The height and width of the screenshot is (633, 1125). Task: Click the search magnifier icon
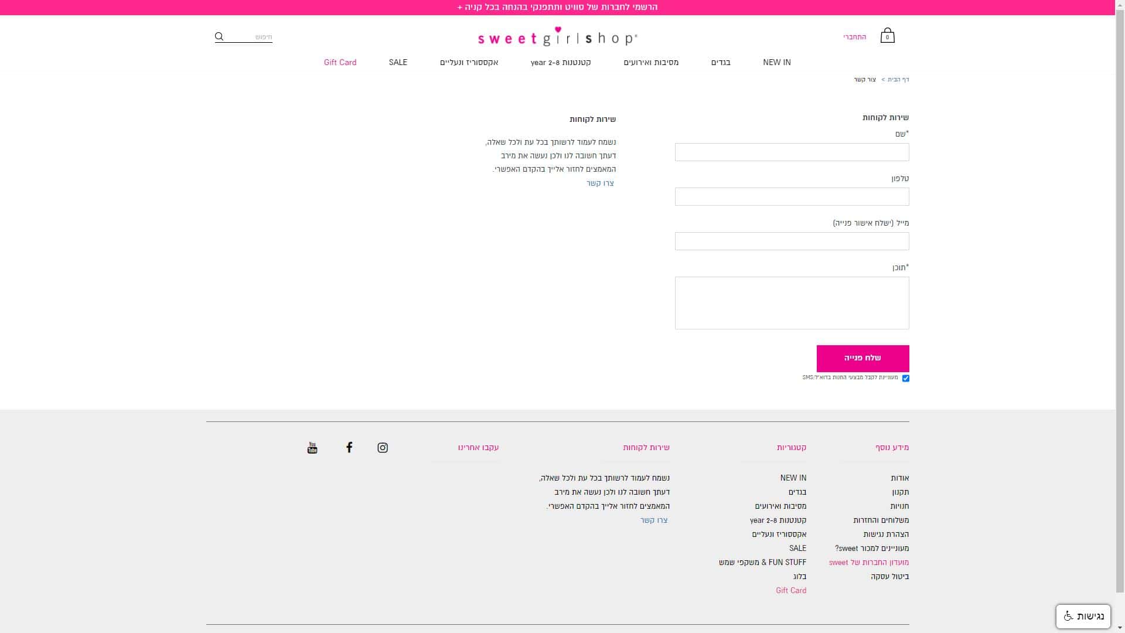coord(219,37)
